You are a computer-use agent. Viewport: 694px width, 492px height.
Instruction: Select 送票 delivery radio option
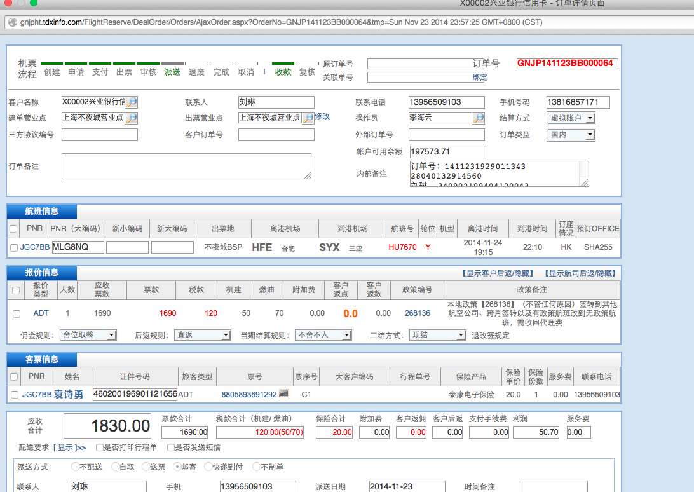click(146, 467)
